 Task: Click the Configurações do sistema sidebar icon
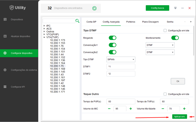tap(5, 70)
